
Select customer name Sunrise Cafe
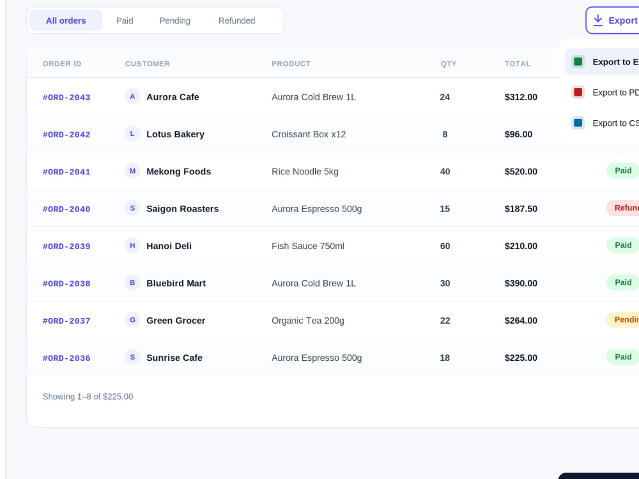pyautogui.click(x=174, y=358)
